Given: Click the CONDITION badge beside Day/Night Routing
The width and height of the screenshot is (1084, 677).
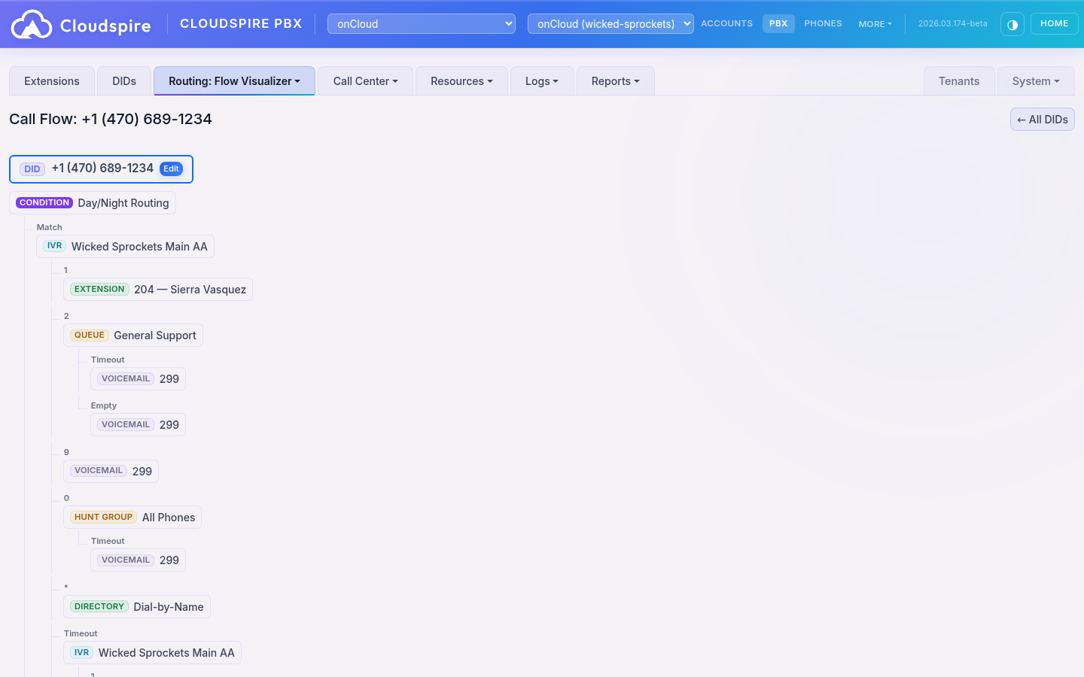Looking at the screenshot, I should point(44,202).
